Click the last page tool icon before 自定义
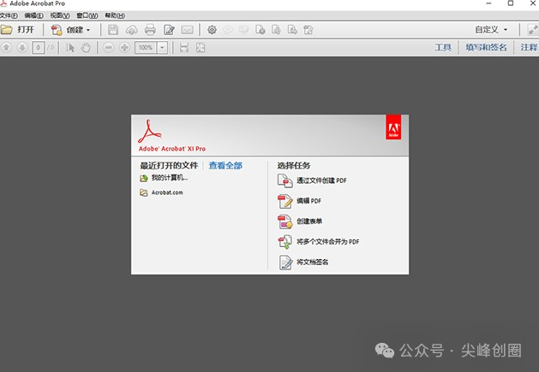Viewport: 539px width, 372px height. tap(308, 30)
